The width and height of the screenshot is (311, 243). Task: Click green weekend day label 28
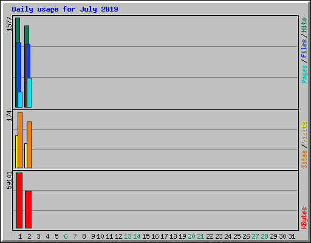coord(264,236)
